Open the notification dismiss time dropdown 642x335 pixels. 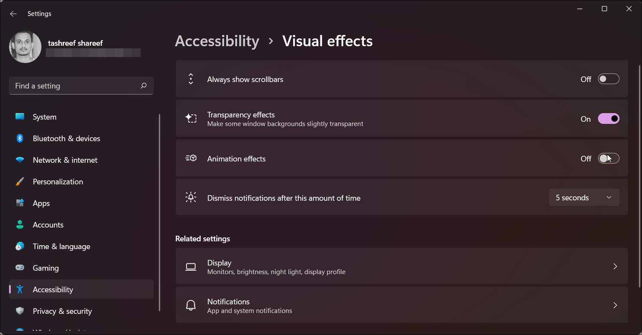[x=584, y=197]
